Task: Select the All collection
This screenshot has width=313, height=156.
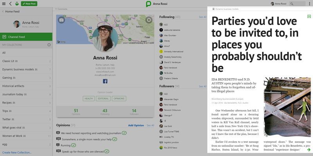Action: [x=26, y=53]
